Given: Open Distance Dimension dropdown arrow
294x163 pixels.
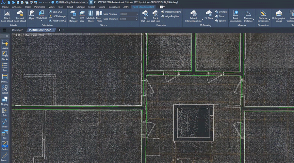Looking at the screenshot, I should (x=269, y=20).
